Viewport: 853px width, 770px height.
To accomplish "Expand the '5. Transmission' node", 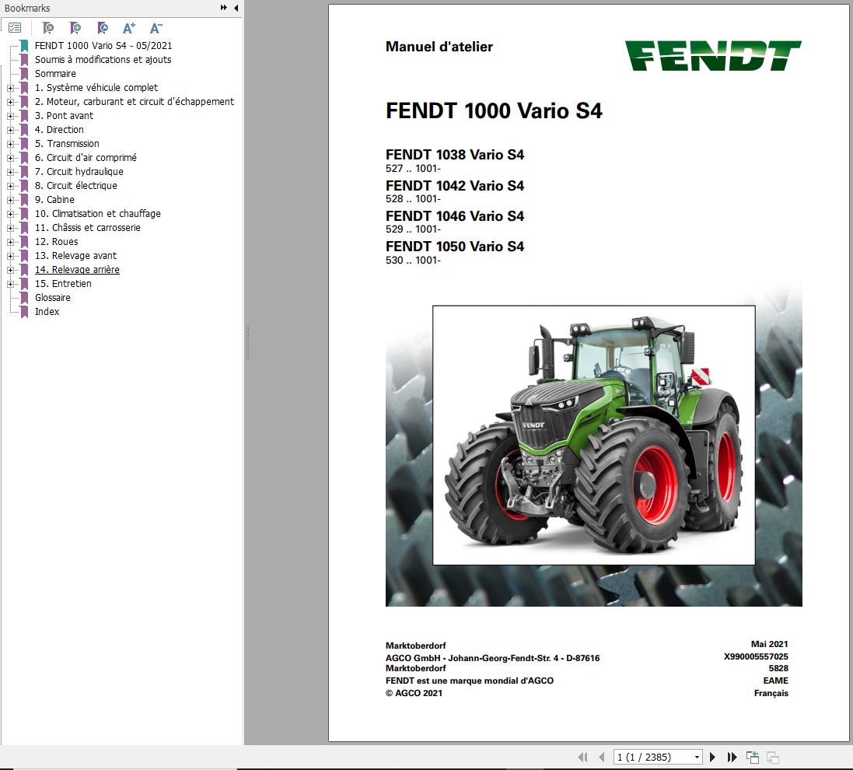I will point(10,144).
